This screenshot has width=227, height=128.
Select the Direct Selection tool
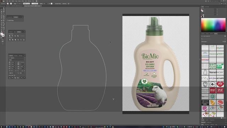click(4, 8)
